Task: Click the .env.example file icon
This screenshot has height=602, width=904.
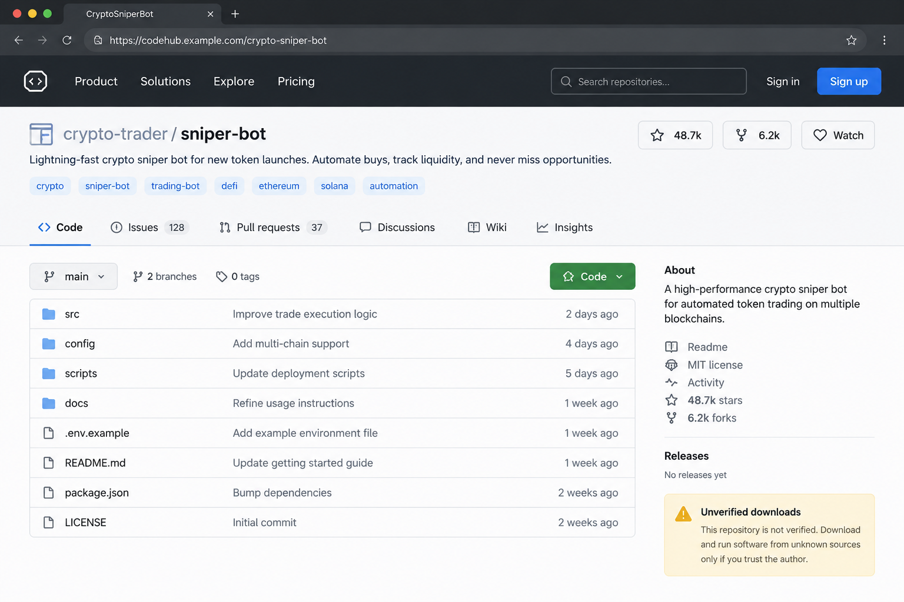Action: 49,433
